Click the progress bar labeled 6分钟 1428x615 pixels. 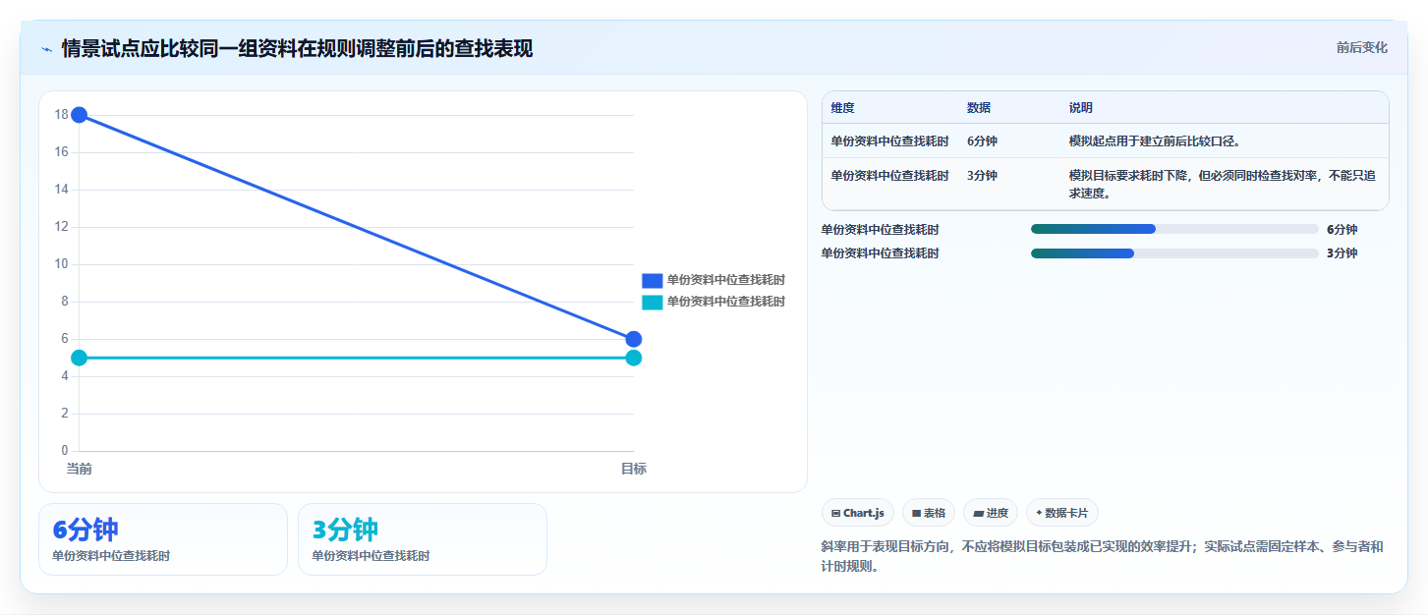1174,229
